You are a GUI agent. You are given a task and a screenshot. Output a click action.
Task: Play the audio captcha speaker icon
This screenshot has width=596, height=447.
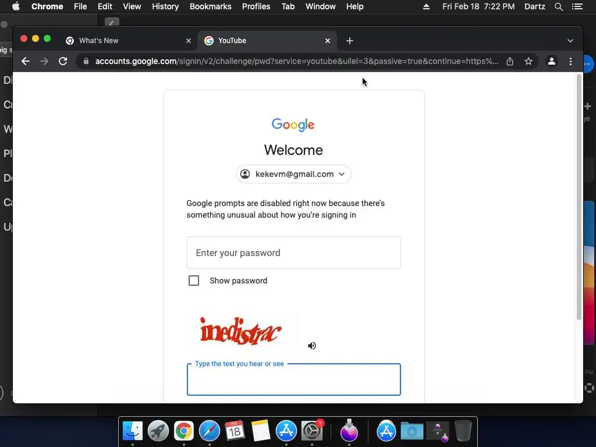click(x=312, y=346)
